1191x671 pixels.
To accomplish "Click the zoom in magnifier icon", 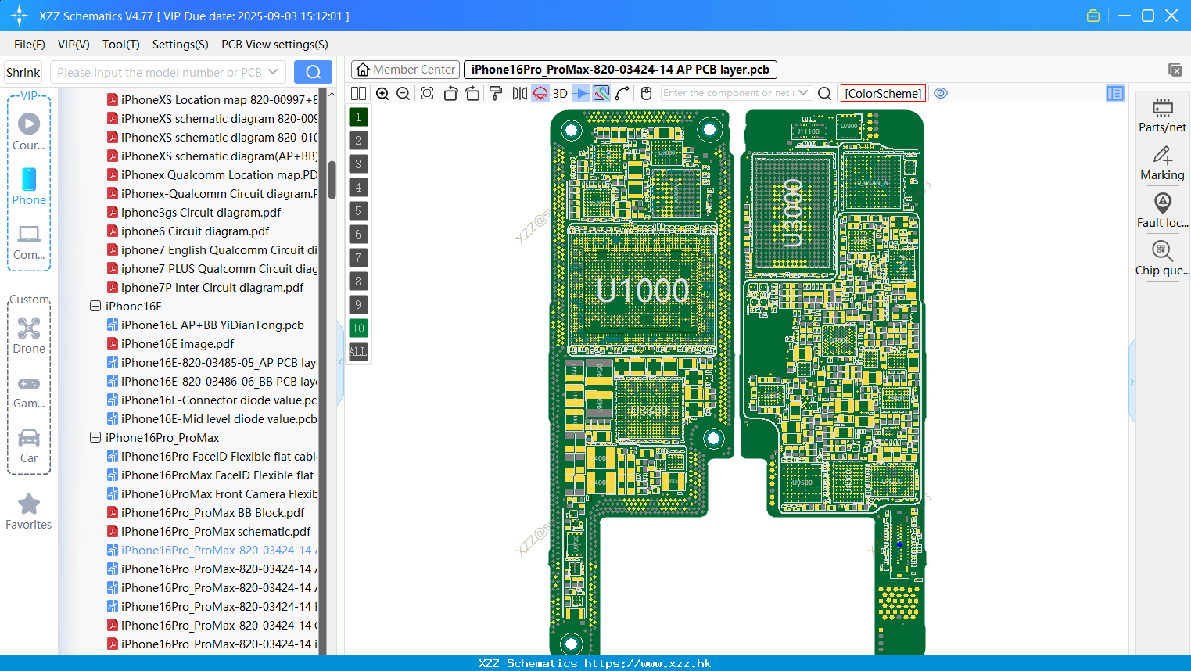I will point(382,94).
